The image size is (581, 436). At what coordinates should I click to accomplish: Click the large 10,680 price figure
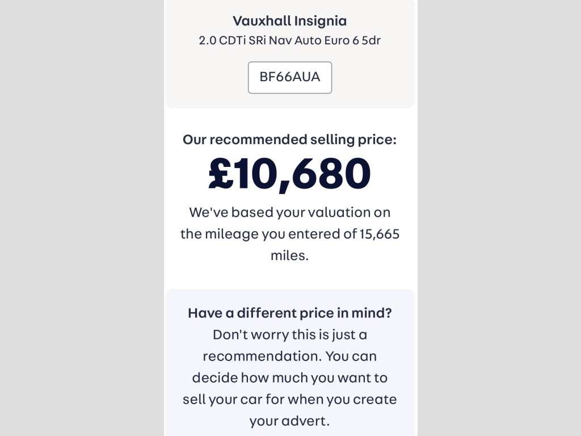tap(303, 174)
